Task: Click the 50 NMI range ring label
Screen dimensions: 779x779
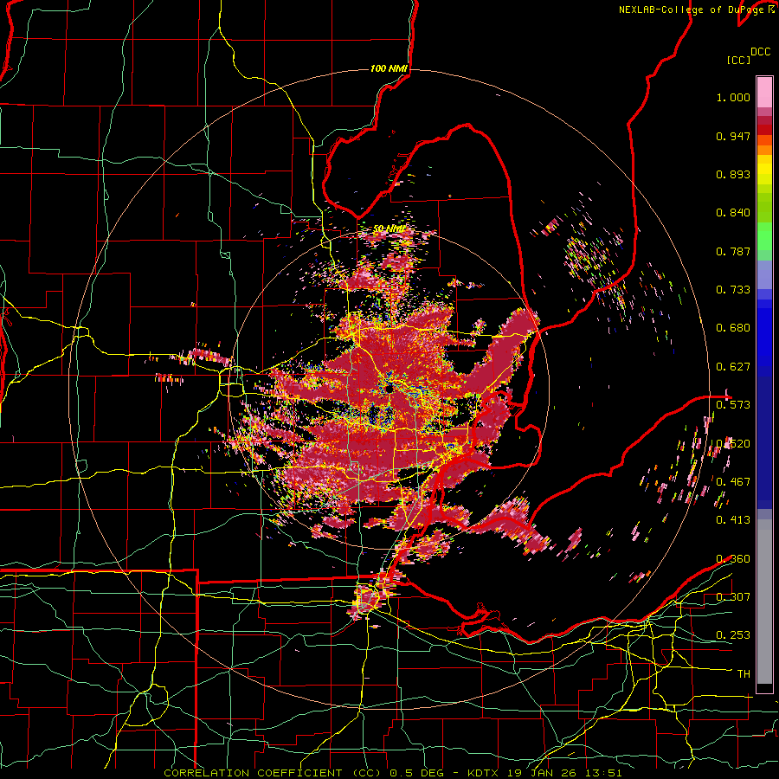Action: tap(389, 229)
